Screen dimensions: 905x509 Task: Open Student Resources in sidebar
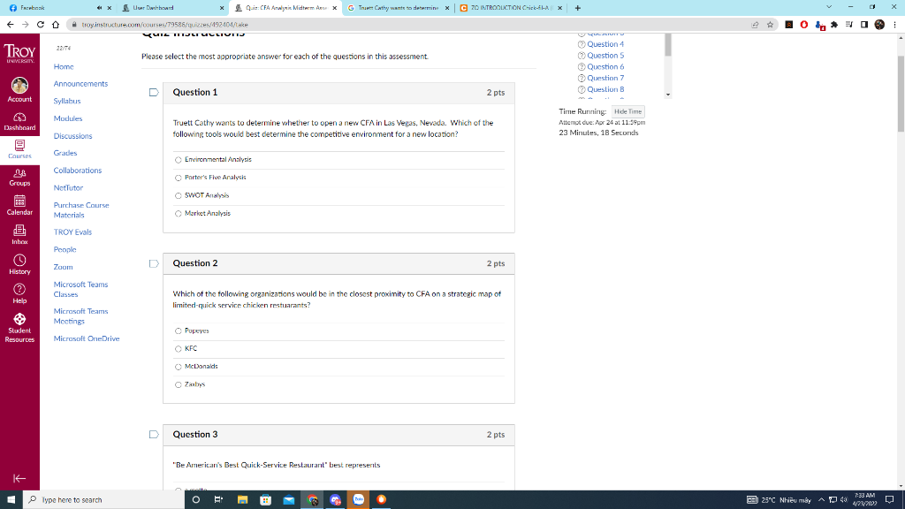(x=19, y=328)
